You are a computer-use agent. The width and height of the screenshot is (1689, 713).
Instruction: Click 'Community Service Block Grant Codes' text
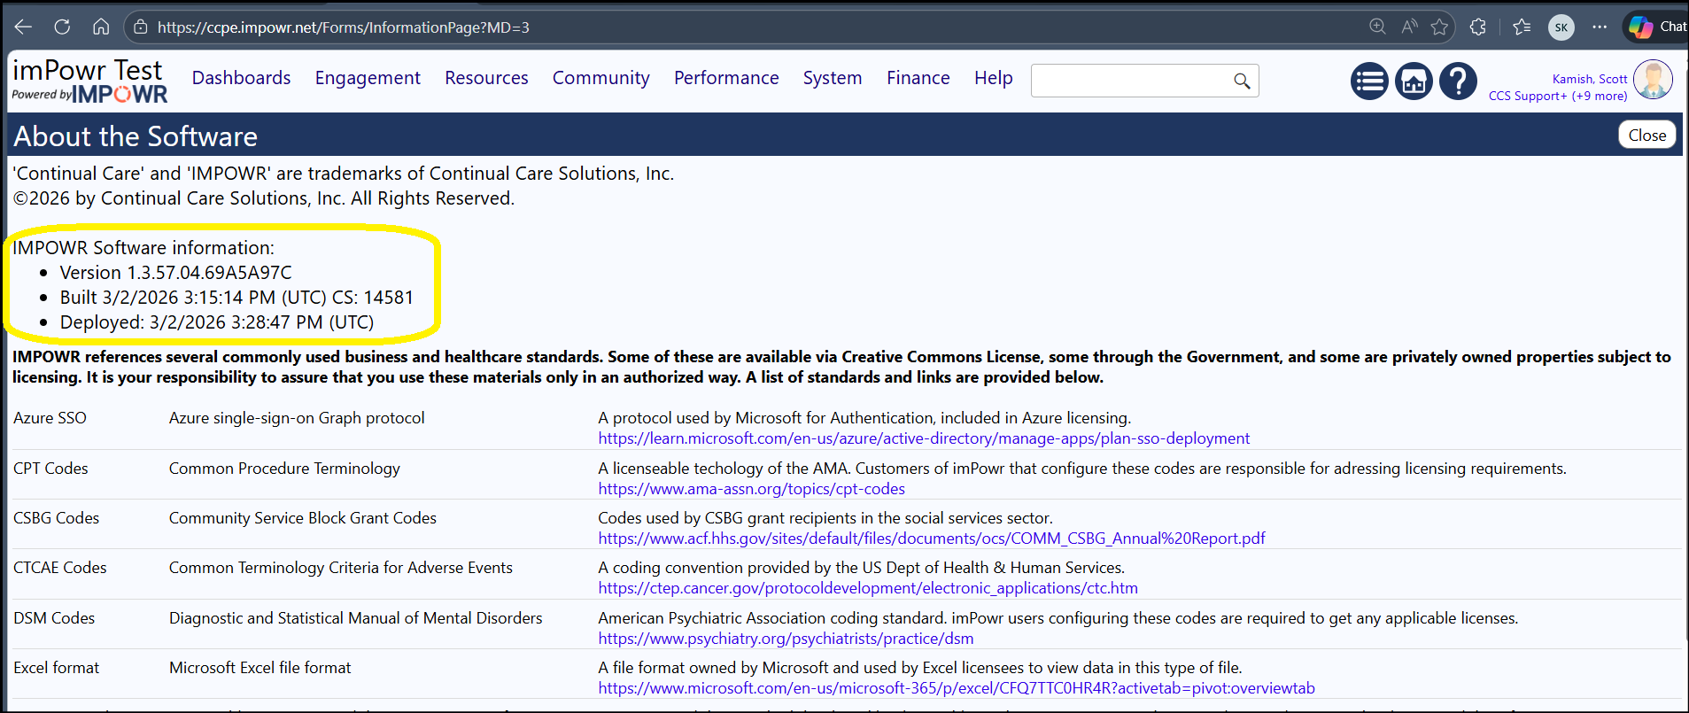[x=303, y=518]
